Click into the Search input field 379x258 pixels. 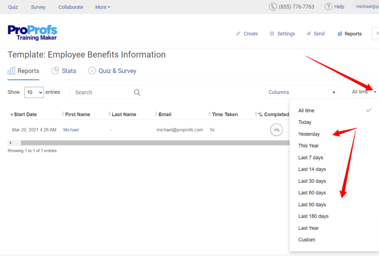[102, 93]
